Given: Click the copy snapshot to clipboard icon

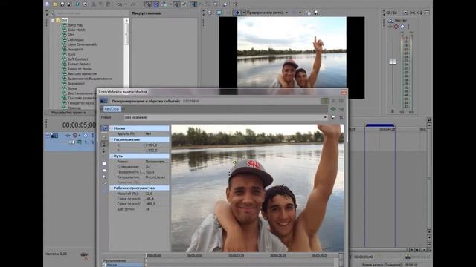Looking at the screenshot, I should (309, 13).
